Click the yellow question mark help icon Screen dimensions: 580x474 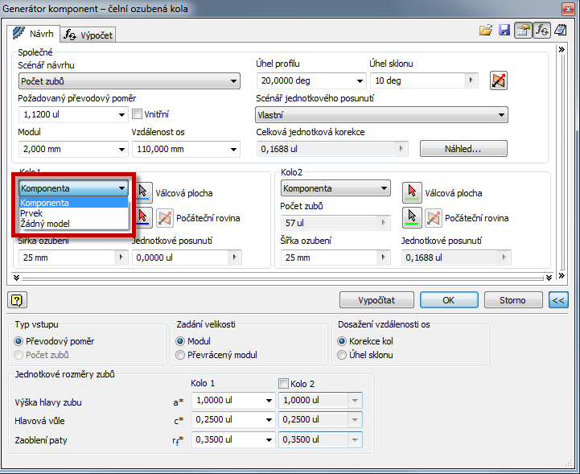click(15, 299)
